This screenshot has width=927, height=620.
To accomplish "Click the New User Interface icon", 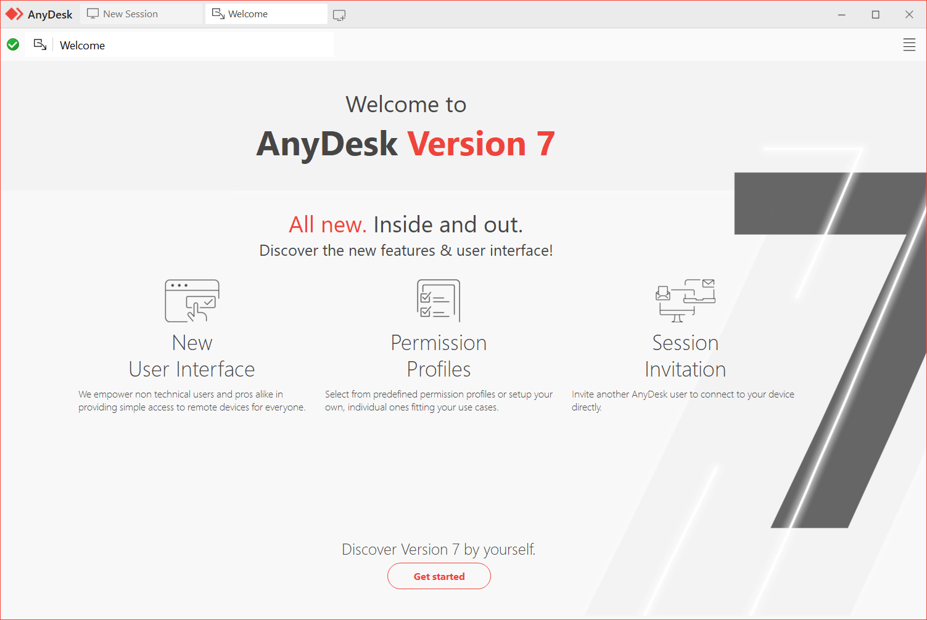I will (192, 301).
